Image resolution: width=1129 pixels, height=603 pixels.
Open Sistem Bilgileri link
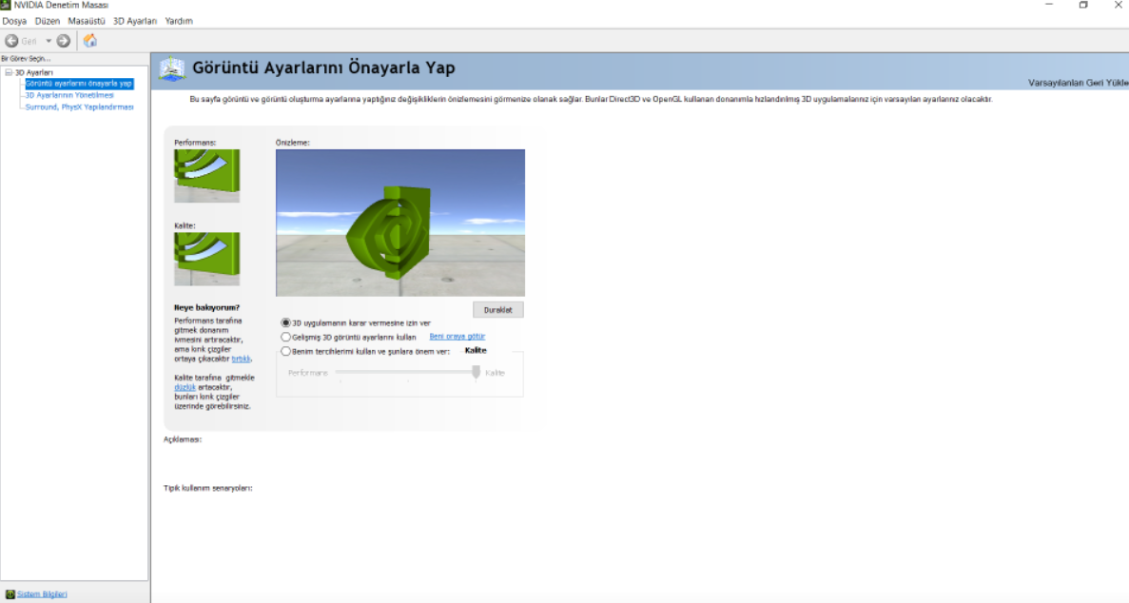pos(42,594)
